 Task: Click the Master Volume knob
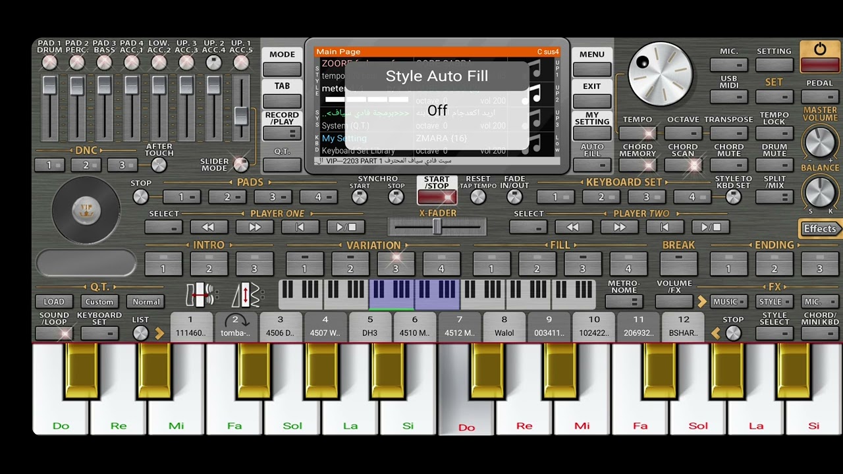(x=820, y=142)
